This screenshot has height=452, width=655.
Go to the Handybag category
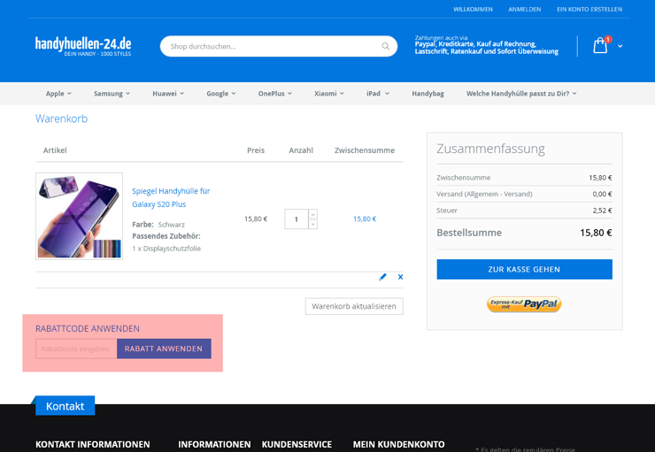pos(428,94)
